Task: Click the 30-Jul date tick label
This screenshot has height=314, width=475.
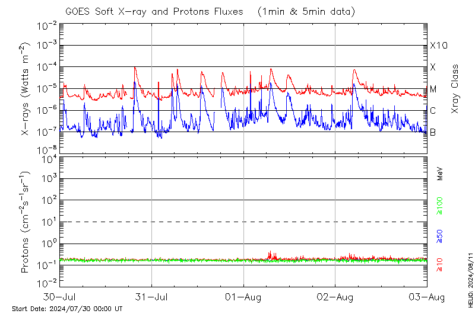Action: (x=60, y=296)
